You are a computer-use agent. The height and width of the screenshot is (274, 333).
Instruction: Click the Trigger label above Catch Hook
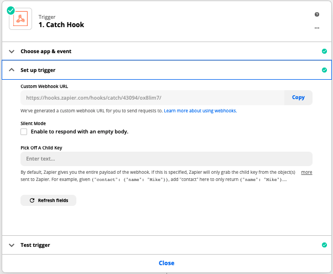click(x=47, y=17)
